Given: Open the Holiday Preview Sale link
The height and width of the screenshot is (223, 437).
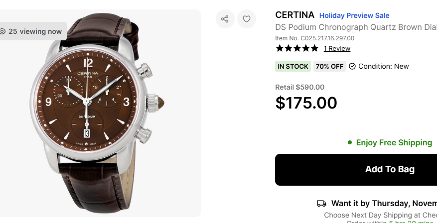Looking at the screenshot, I should tap(354, 15).
